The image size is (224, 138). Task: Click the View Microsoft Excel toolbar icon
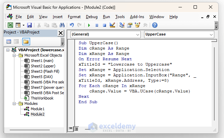pos(10,25)
